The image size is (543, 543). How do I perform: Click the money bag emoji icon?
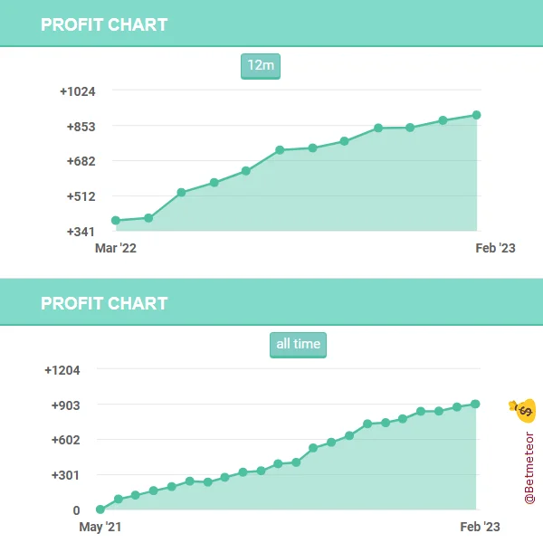coord(523,411)
